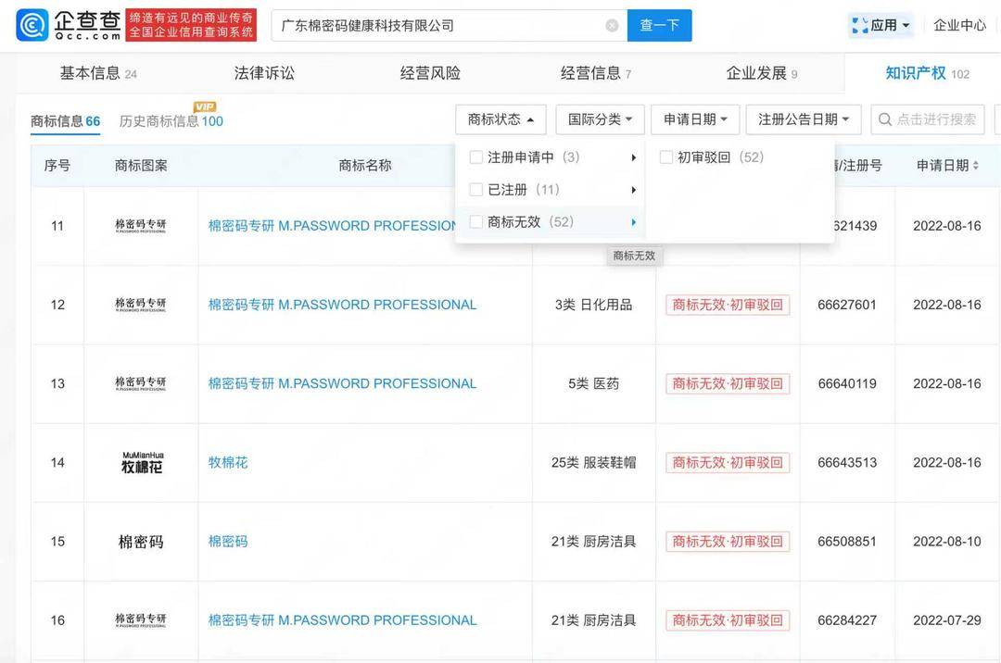Open the 注册公告日期 dropdown
This screenshot has height=663, width=1001.
tap(804, 119)
